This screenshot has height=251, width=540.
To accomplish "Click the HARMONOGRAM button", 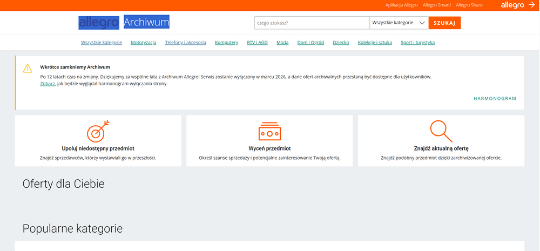I will pyautogui.click(x=495, y=99).
